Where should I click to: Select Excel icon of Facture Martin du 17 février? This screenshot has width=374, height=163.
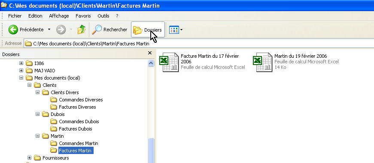[x=169, y=62]
